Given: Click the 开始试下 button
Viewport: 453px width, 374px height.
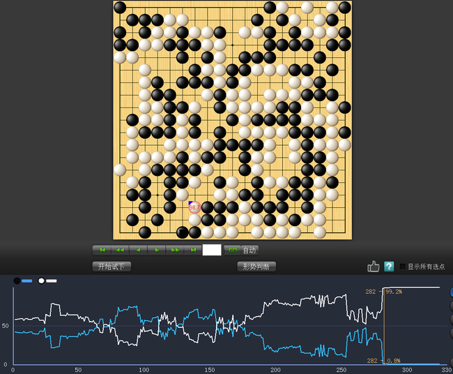Looking at the screenshot, I should click(x=112, y=267).
